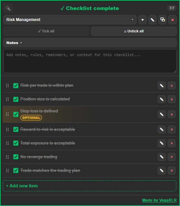
Task: Uncheck Reward-to-risk is acceptable
Action: click(16, 129)
